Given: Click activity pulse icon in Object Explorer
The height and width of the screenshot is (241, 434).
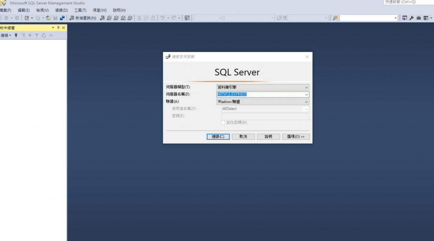Looking at the screenshot, I should click(51, 36).
